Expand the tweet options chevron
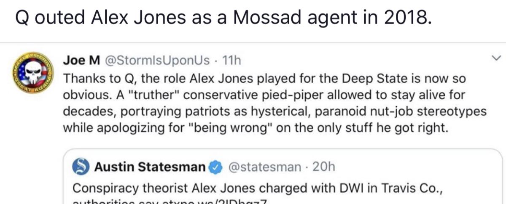Screen dimensions: 506x204 click(x=489, y=61)
